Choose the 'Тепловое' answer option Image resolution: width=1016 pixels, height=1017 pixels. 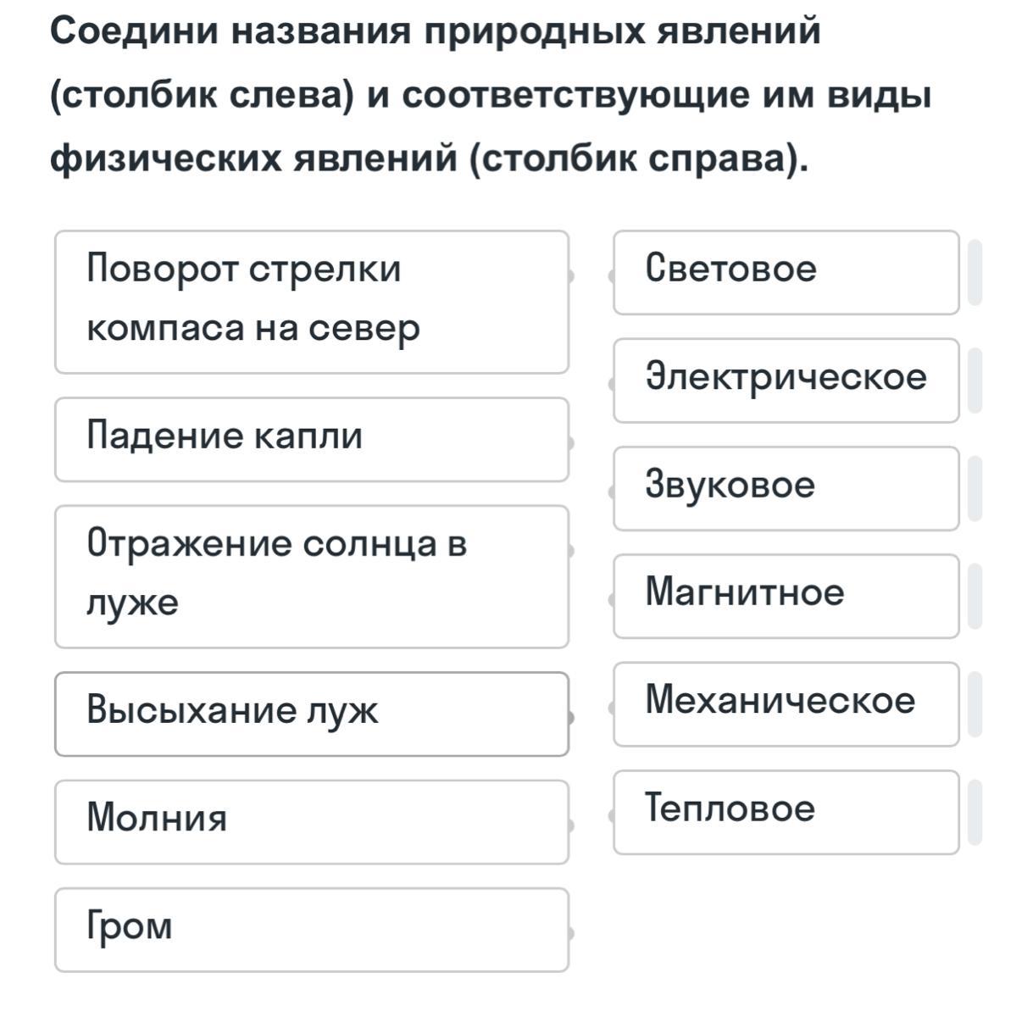pos(786,812)
